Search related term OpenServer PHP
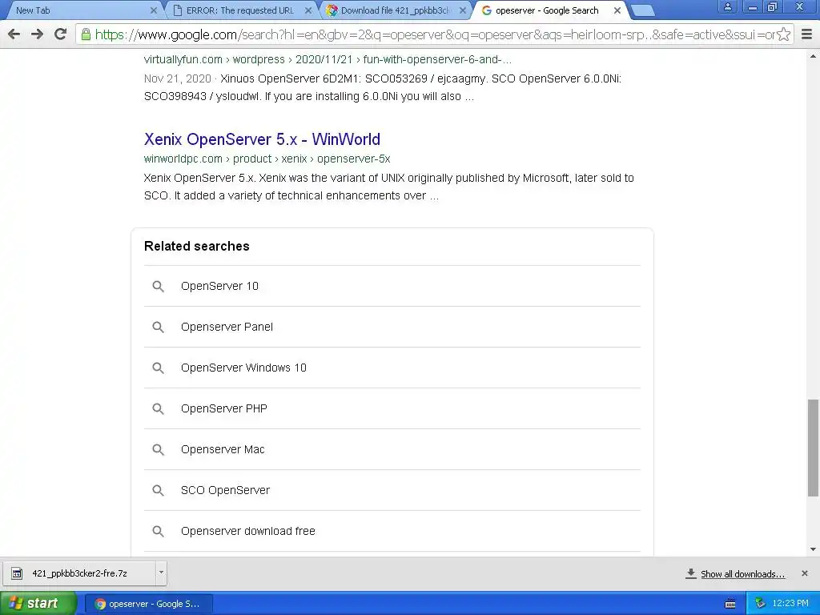The image size is (820, 615). point(224,408)
